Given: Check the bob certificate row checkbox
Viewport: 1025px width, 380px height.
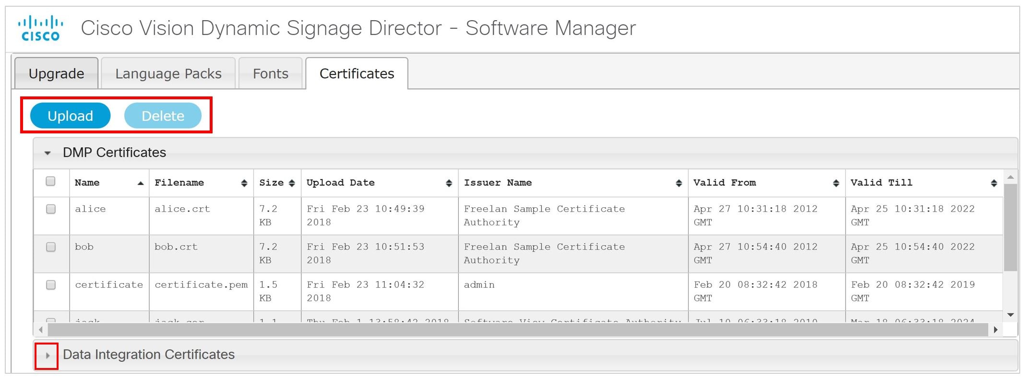Looking at the screenshot, I should coord(50,247).
